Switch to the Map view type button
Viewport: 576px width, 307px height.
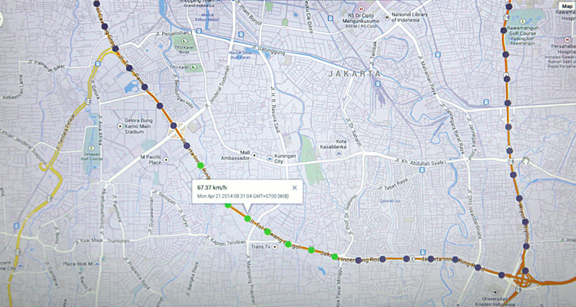(567, 6)
